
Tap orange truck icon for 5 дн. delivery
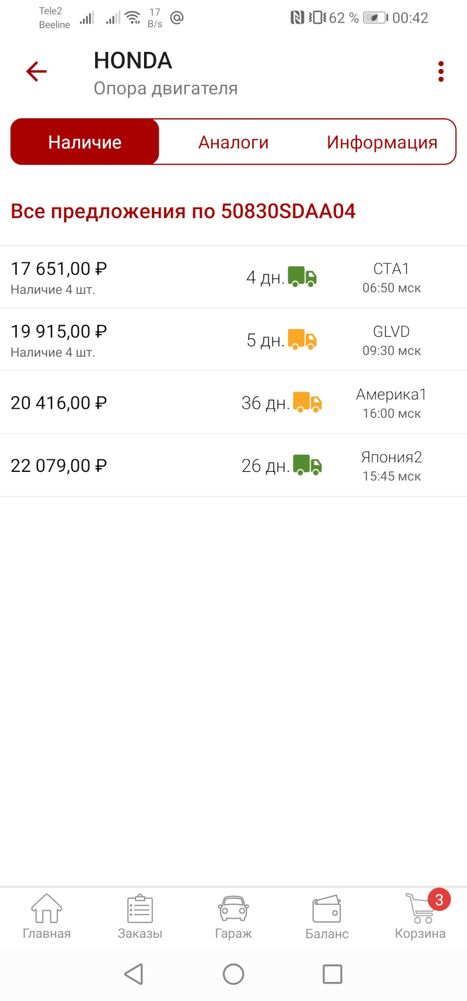click(302, 339)
